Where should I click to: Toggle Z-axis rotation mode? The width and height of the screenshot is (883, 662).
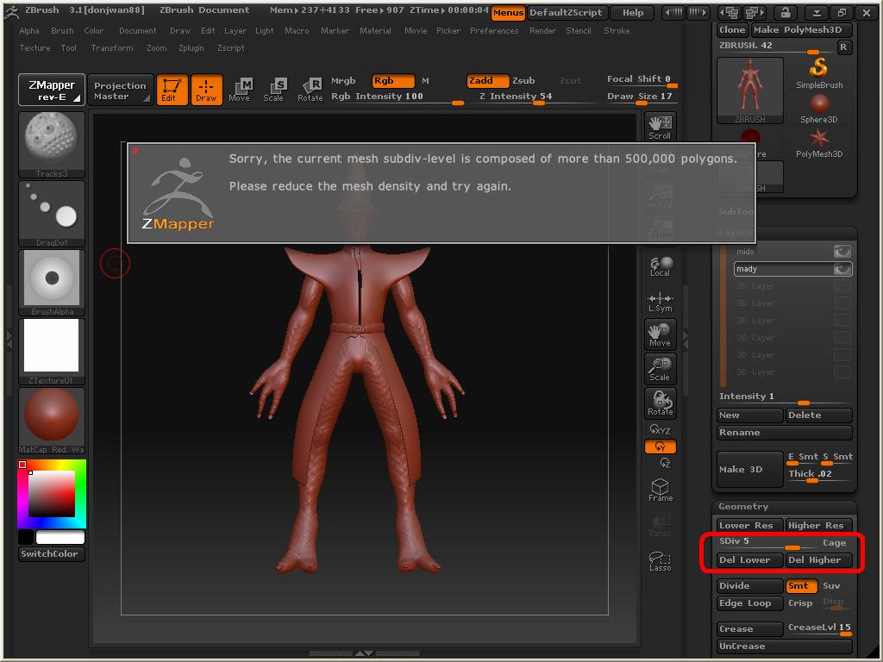[665, 463]
